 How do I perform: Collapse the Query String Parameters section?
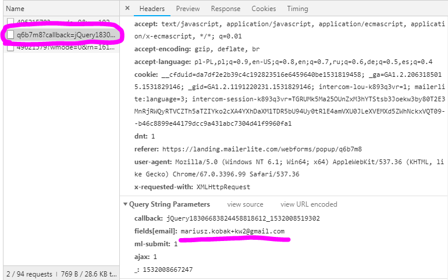126,204
